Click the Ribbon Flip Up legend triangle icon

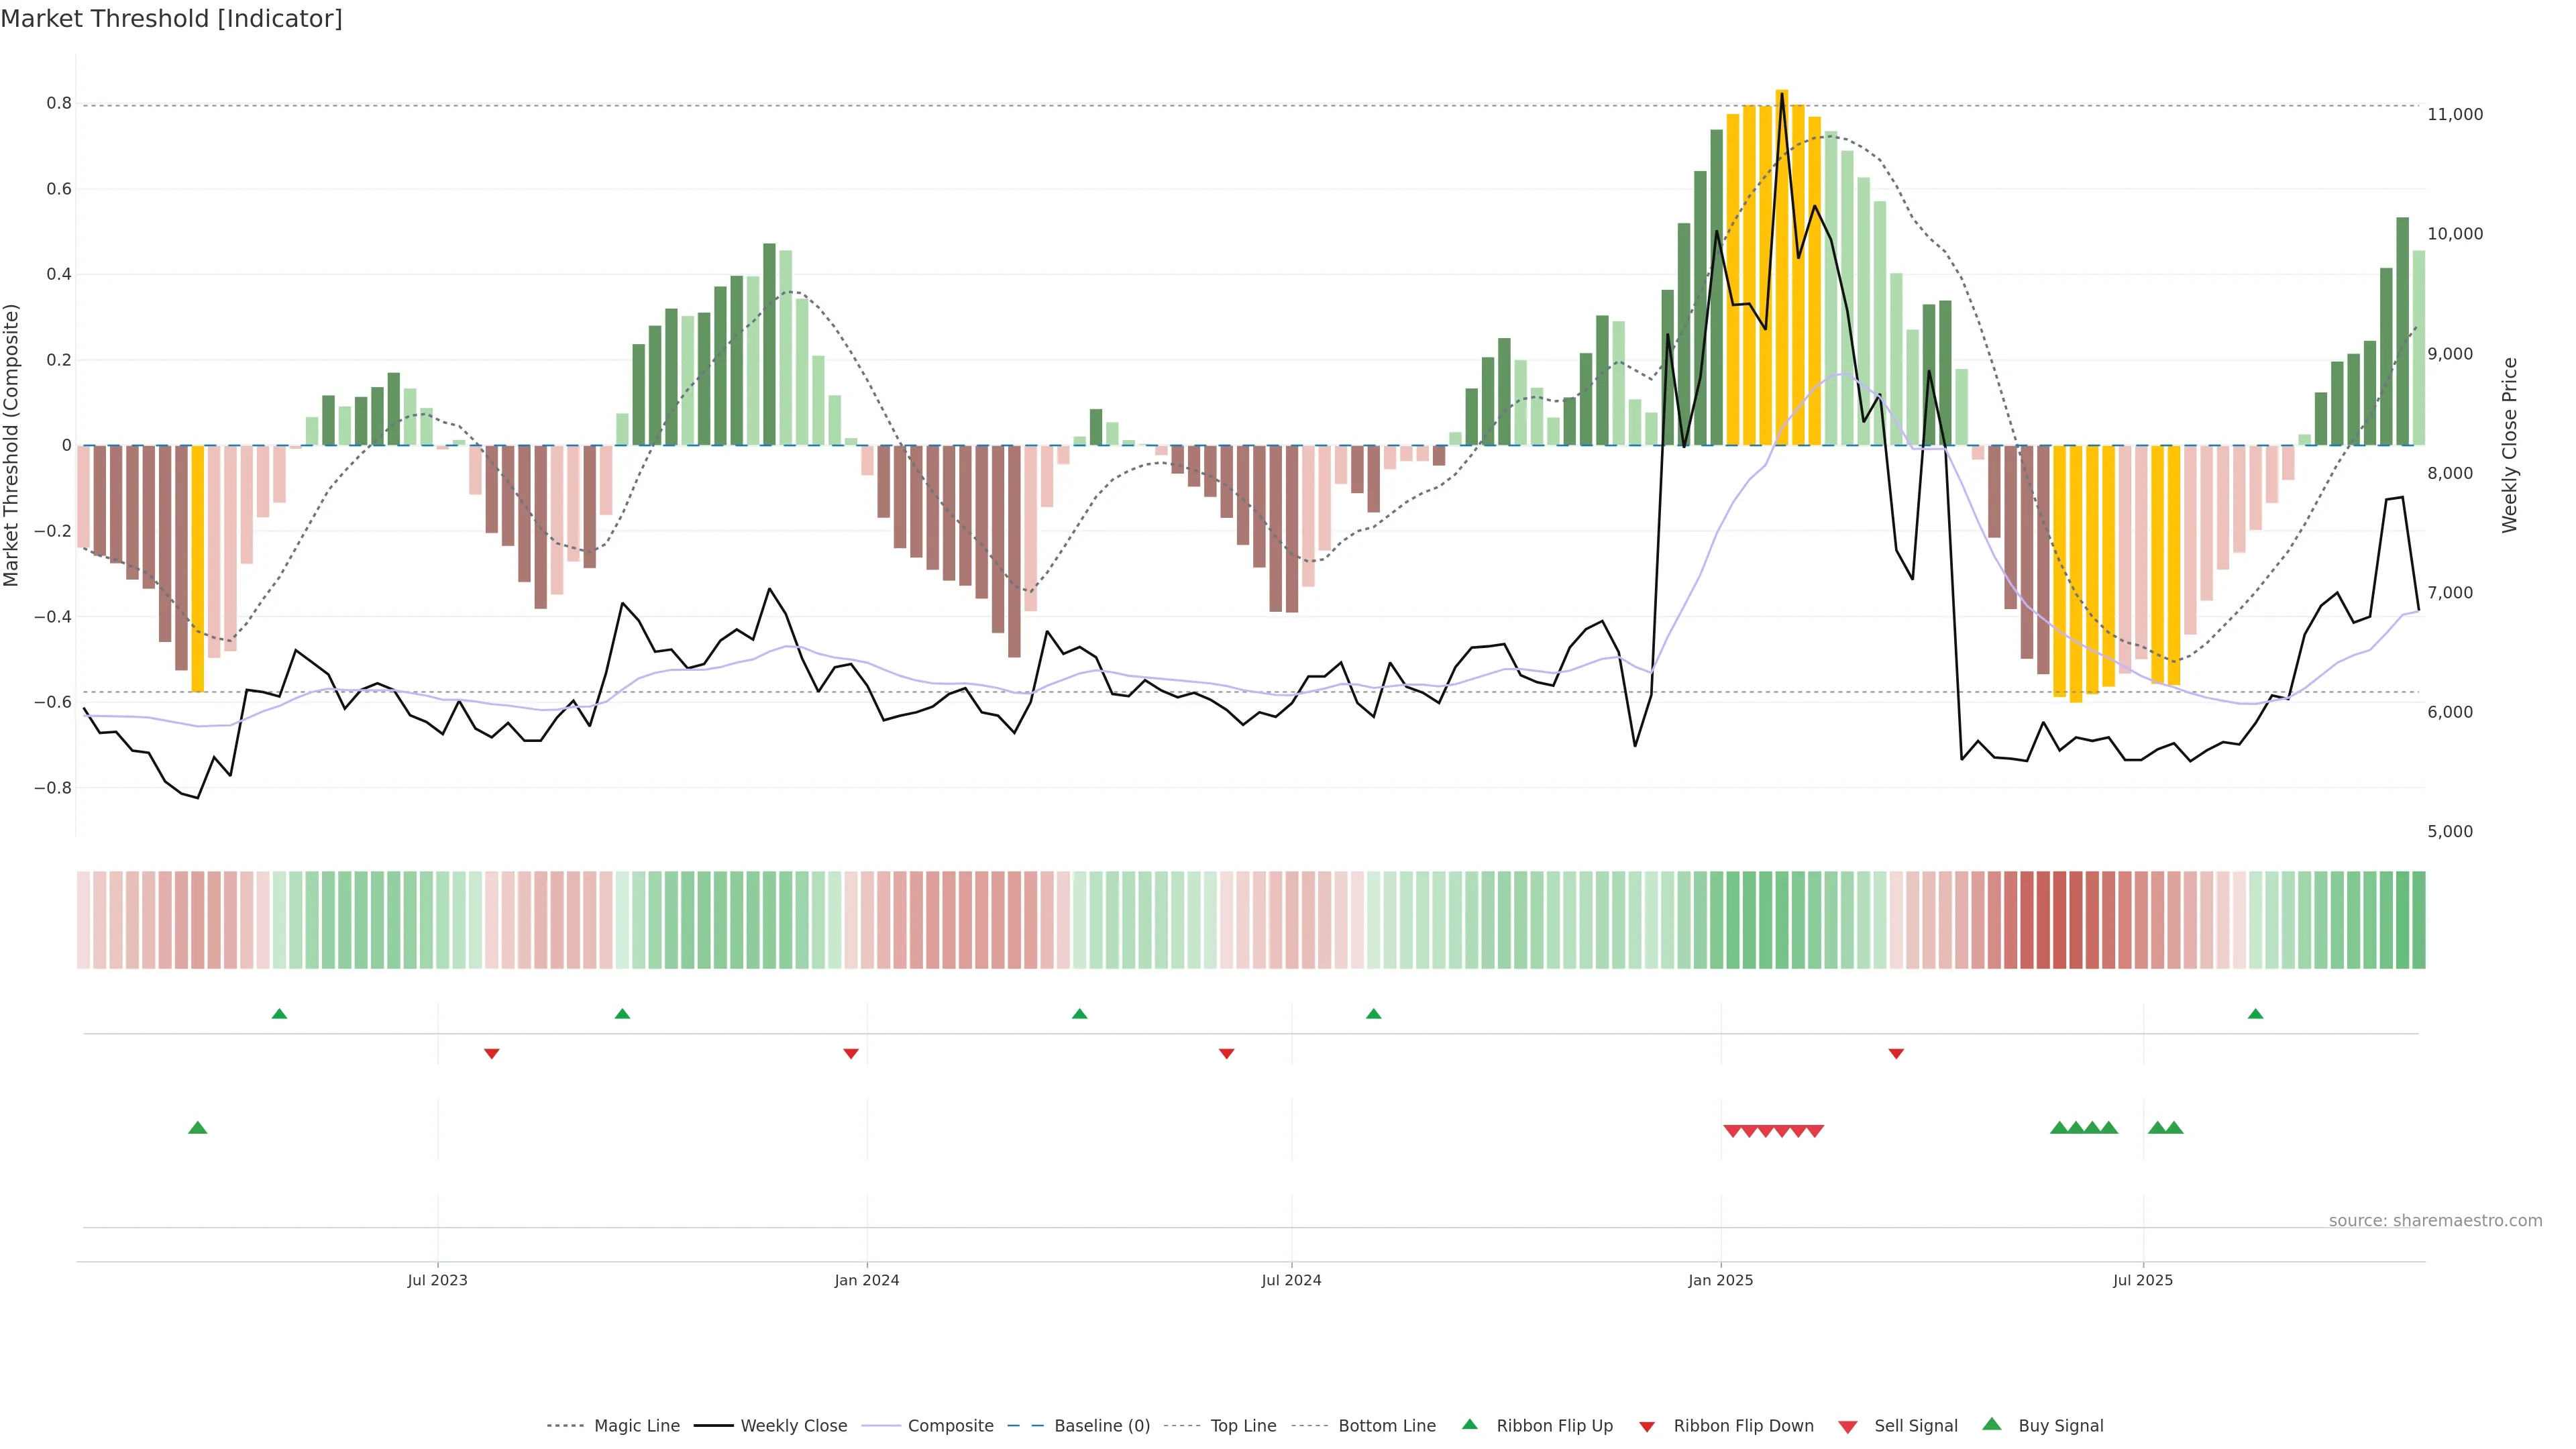(1469, 1424)
